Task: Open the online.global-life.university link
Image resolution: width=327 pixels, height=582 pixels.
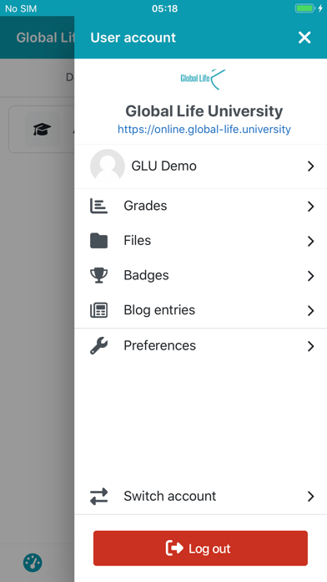Action: (x=204, y=129)
